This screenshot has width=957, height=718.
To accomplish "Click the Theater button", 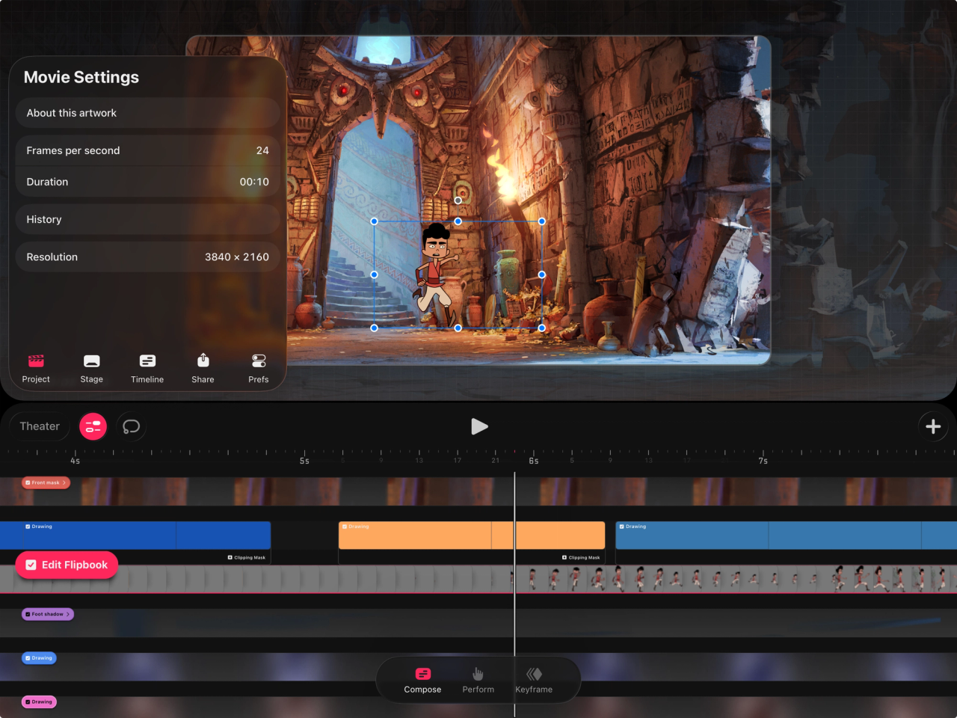I will click(x=40, y=426).
